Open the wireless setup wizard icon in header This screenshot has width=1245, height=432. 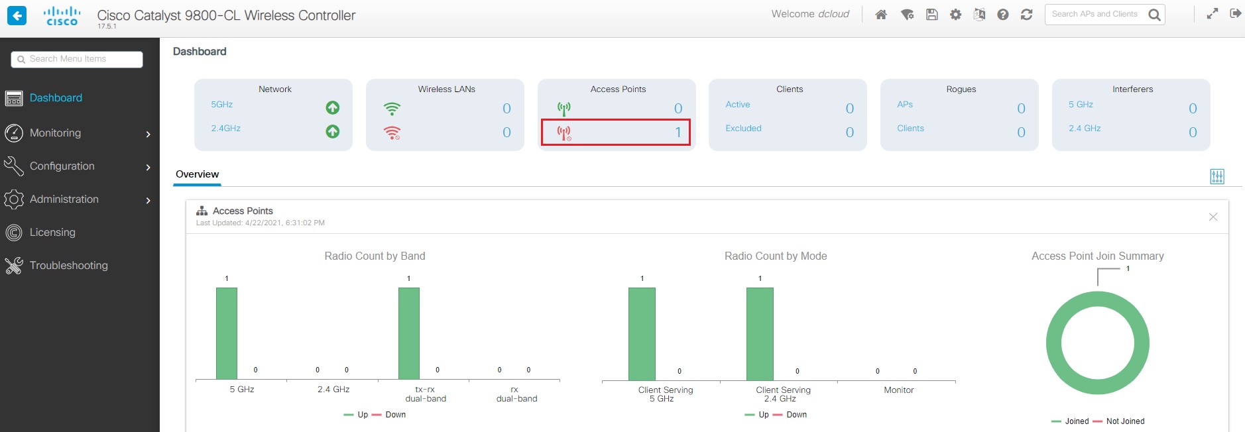click(x=907, y=15)
